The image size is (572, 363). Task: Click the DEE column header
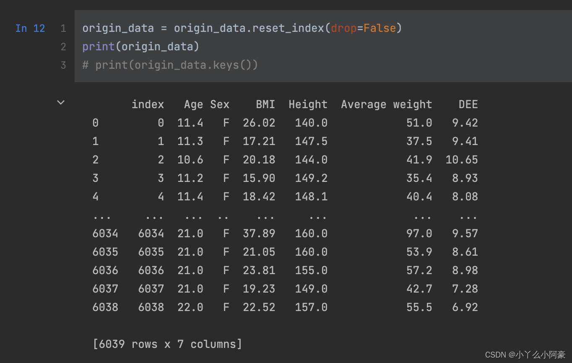point(468,104)
